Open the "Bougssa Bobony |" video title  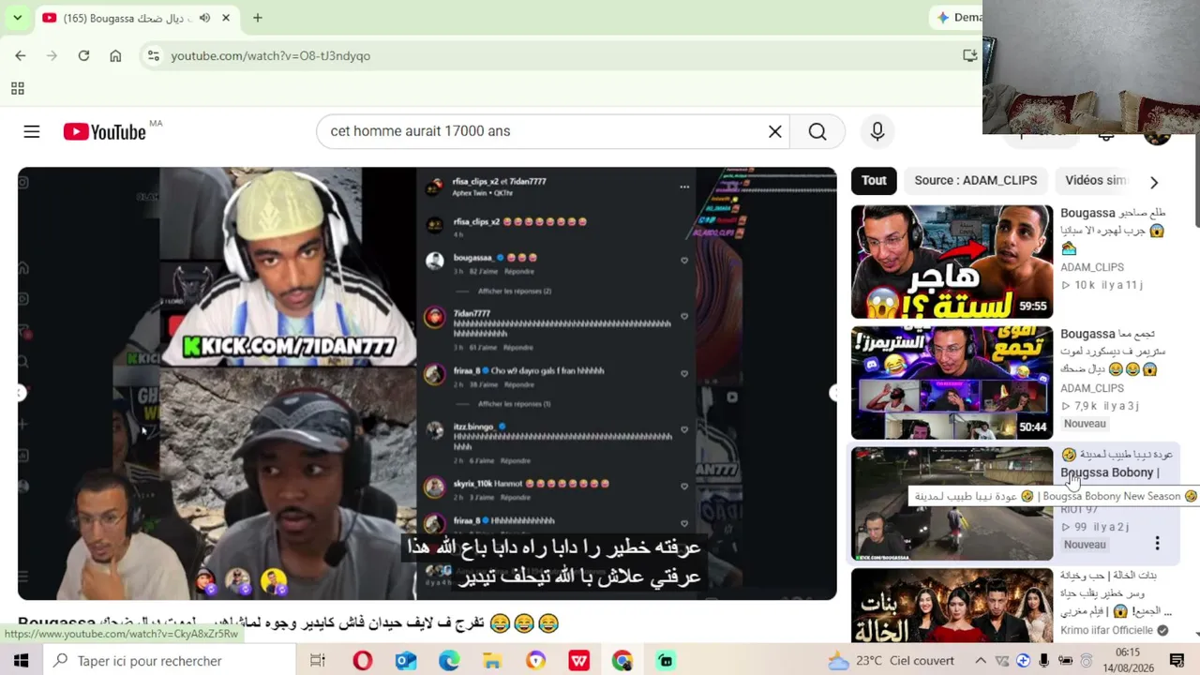(1110, 472)
